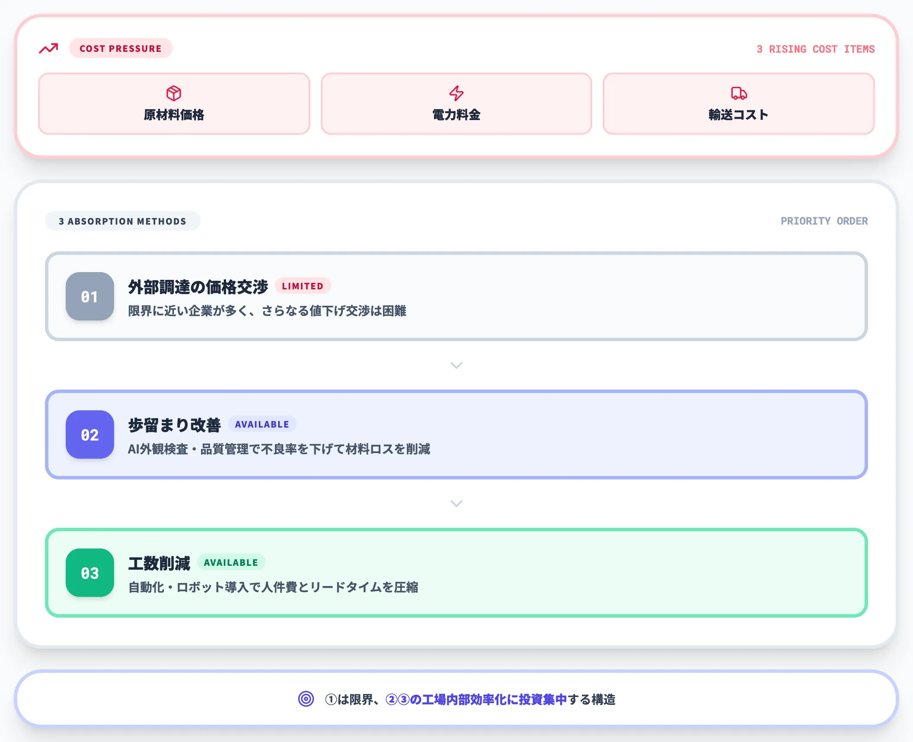Click the purple 02 number badge
This screenshot has height=742, width=913.
coord(89,435)
